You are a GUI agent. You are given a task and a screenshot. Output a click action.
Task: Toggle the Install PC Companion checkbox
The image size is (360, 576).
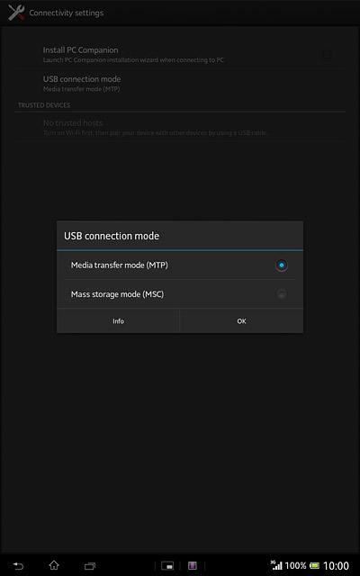327,55
